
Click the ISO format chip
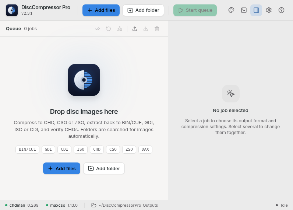[x=81, y=150]
